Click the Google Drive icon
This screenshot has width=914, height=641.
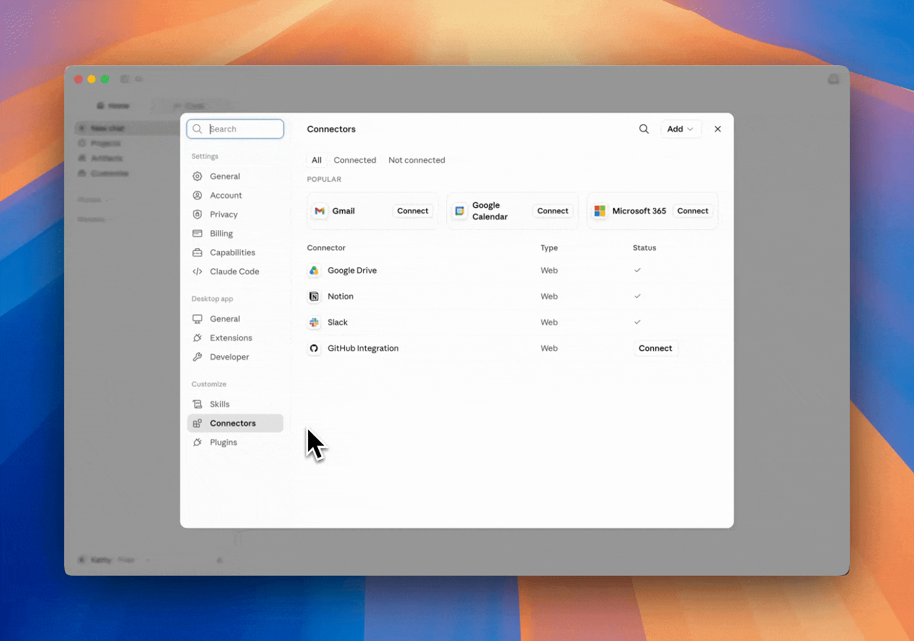(x=314, y=271)
